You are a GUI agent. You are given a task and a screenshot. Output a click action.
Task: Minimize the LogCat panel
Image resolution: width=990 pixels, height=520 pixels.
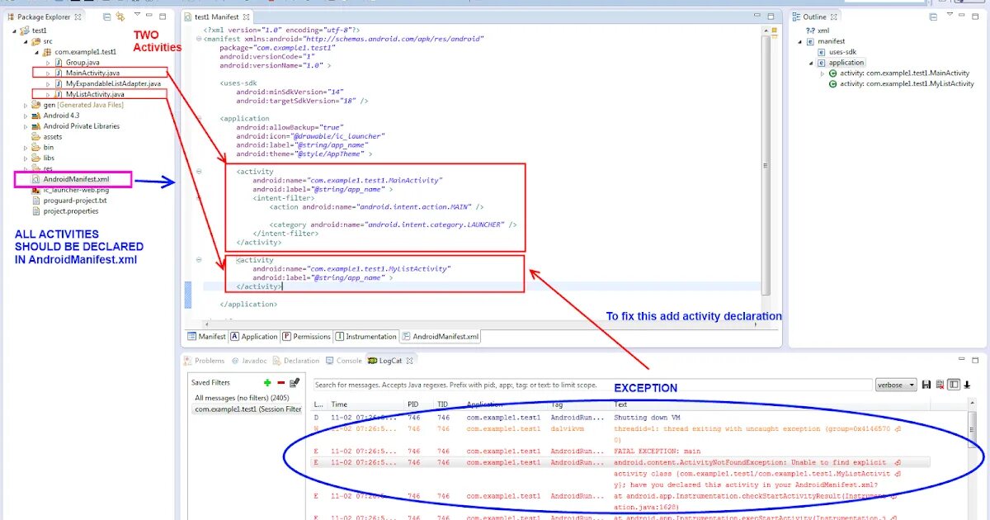[x=961, y=360]
